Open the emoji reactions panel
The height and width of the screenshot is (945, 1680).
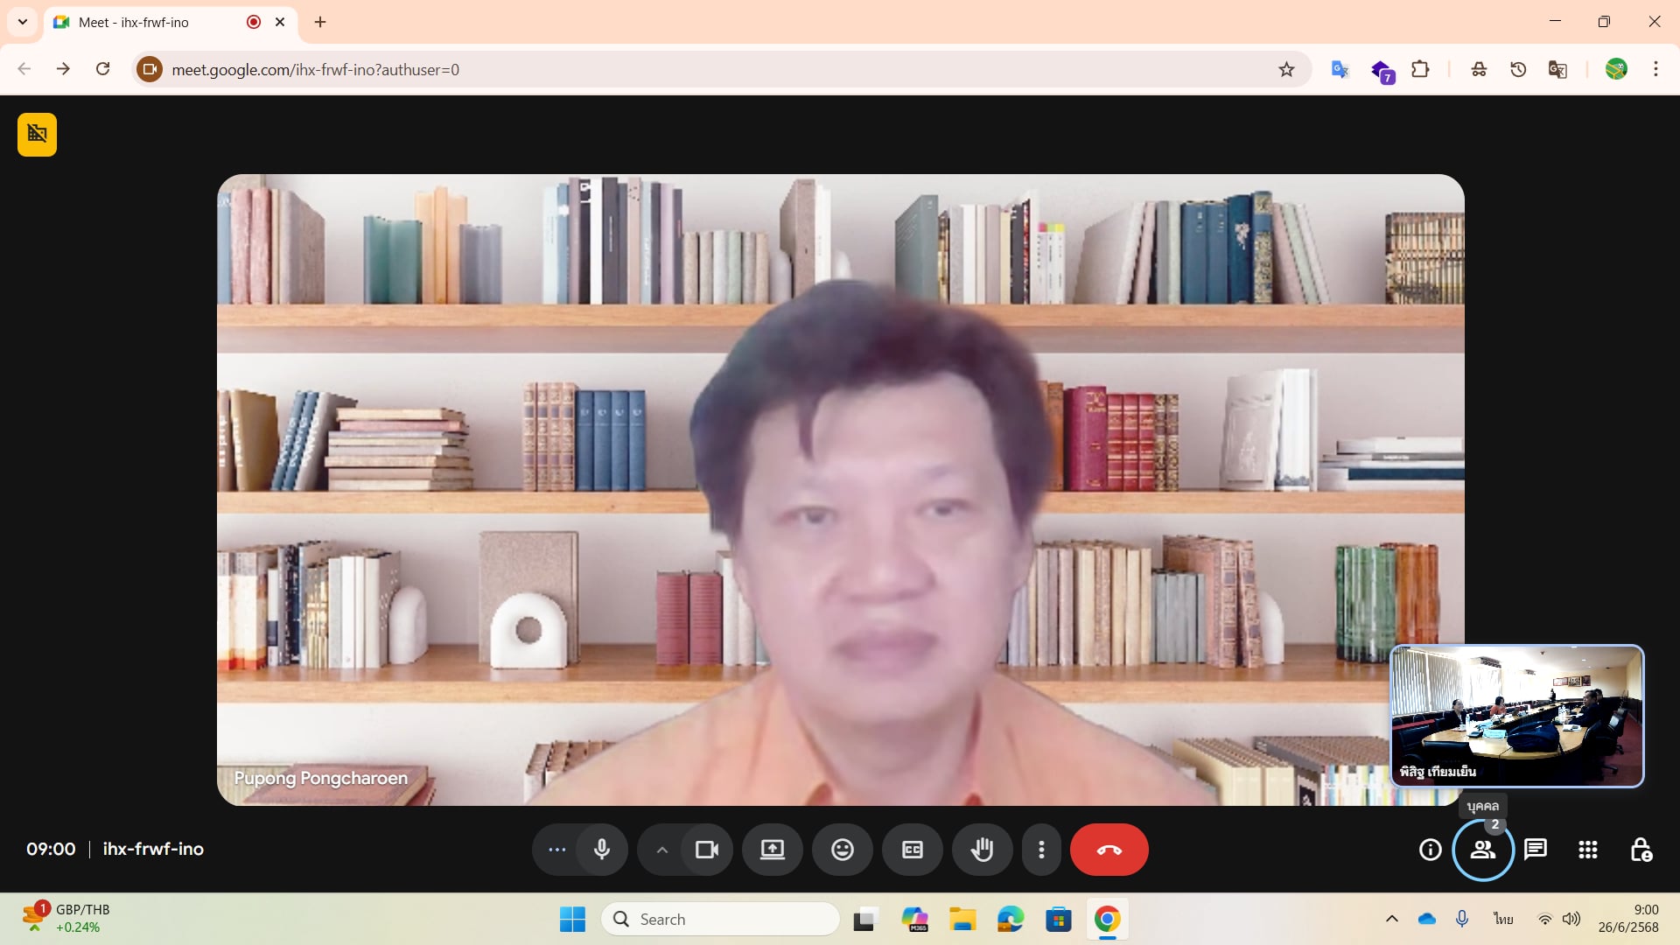tap(843, 850)
